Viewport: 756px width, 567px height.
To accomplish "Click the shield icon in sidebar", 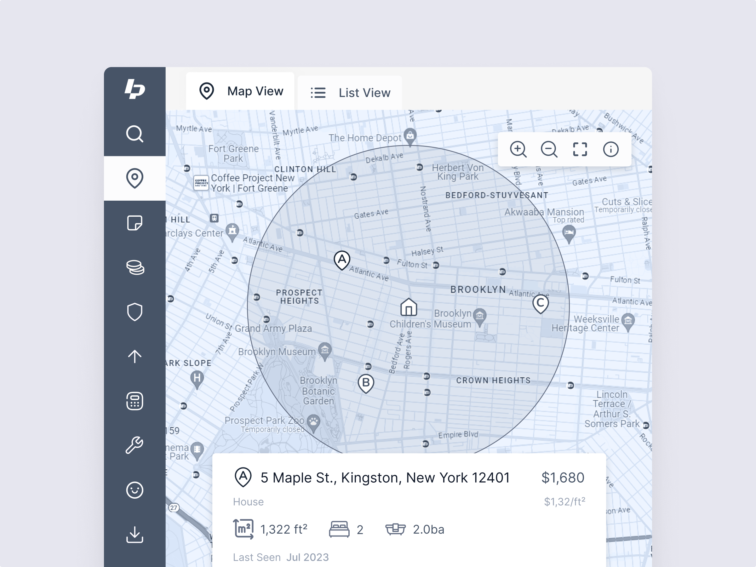I will pos(135,312).
